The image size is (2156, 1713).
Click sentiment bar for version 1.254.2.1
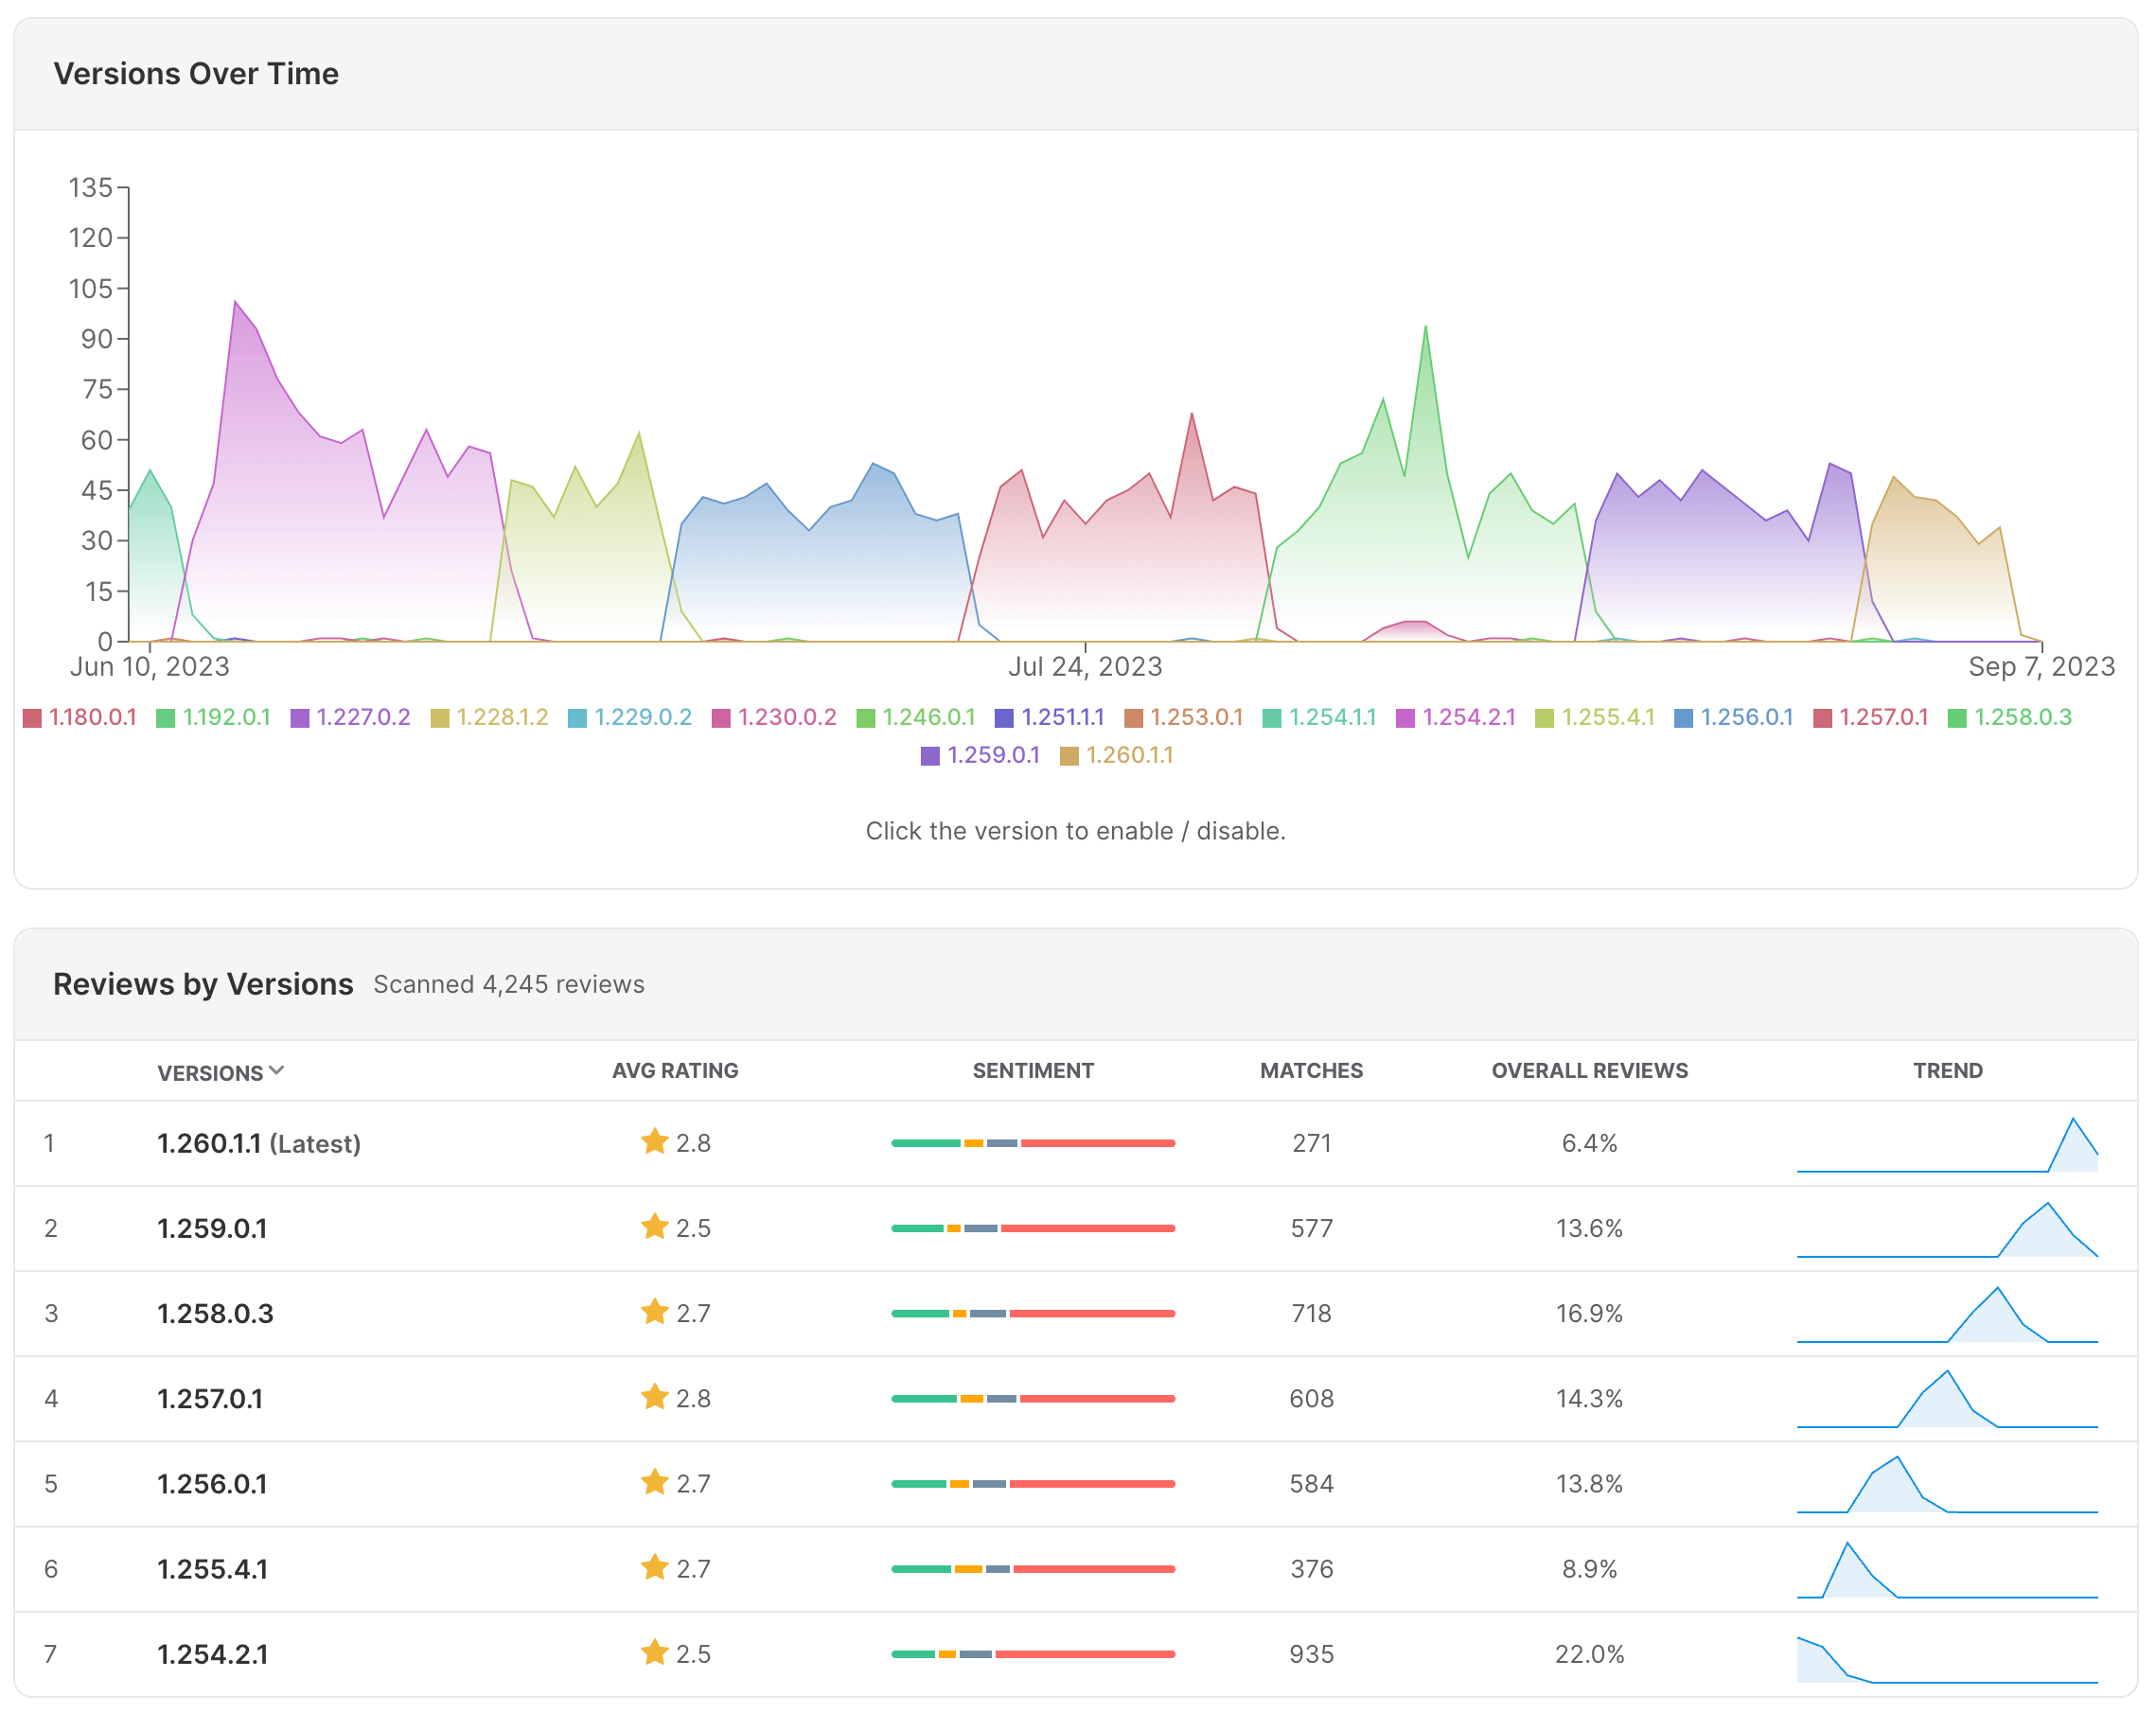(1033, 1653)
